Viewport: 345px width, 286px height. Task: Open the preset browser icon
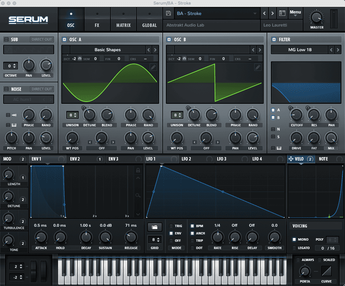tap(282, 13)
